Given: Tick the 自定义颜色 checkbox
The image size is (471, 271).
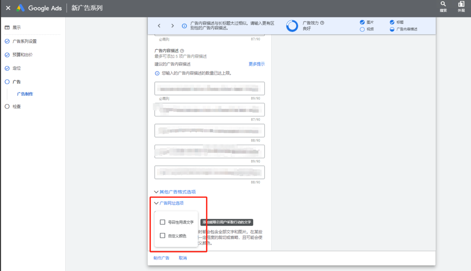Looking at the screenshot, I should click(162, 236).
